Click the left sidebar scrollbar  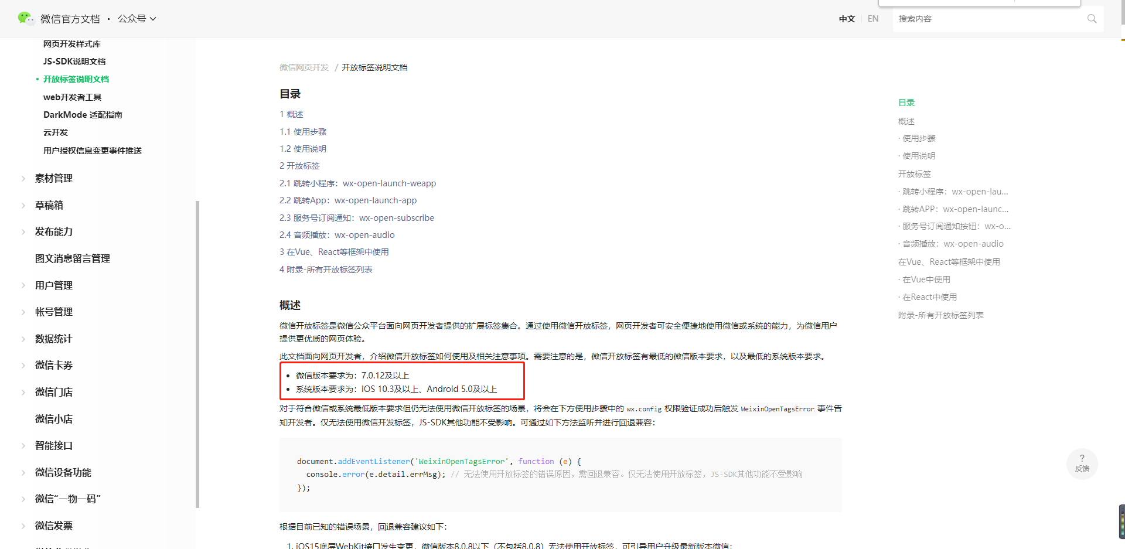pos(197,354)
